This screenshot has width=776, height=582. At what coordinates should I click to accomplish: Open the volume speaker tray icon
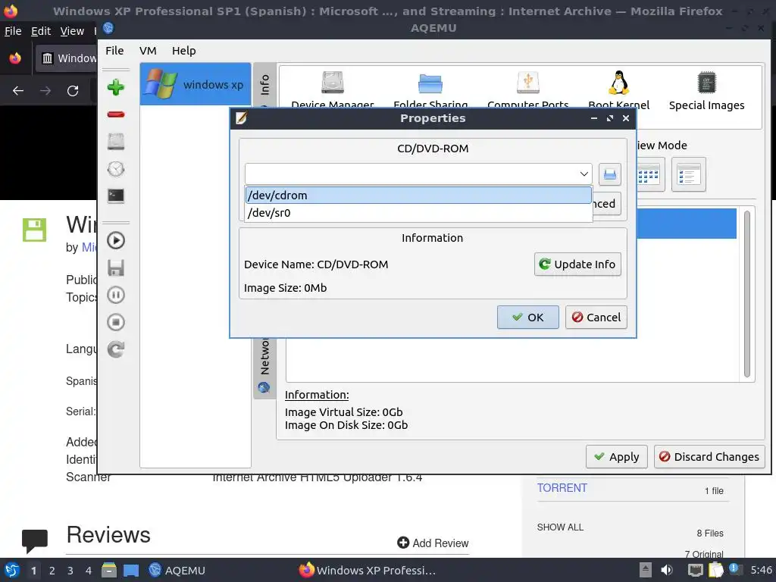click(x=667, y=570)
